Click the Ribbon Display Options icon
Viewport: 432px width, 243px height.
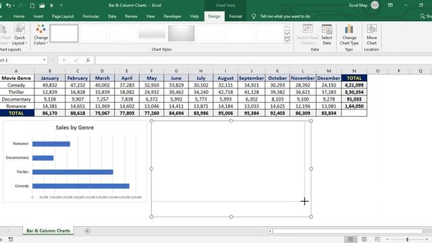point(390,5)
